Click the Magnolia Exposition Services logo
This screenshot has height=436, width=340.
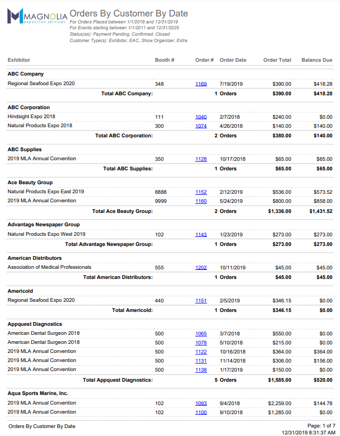point(36,16)
